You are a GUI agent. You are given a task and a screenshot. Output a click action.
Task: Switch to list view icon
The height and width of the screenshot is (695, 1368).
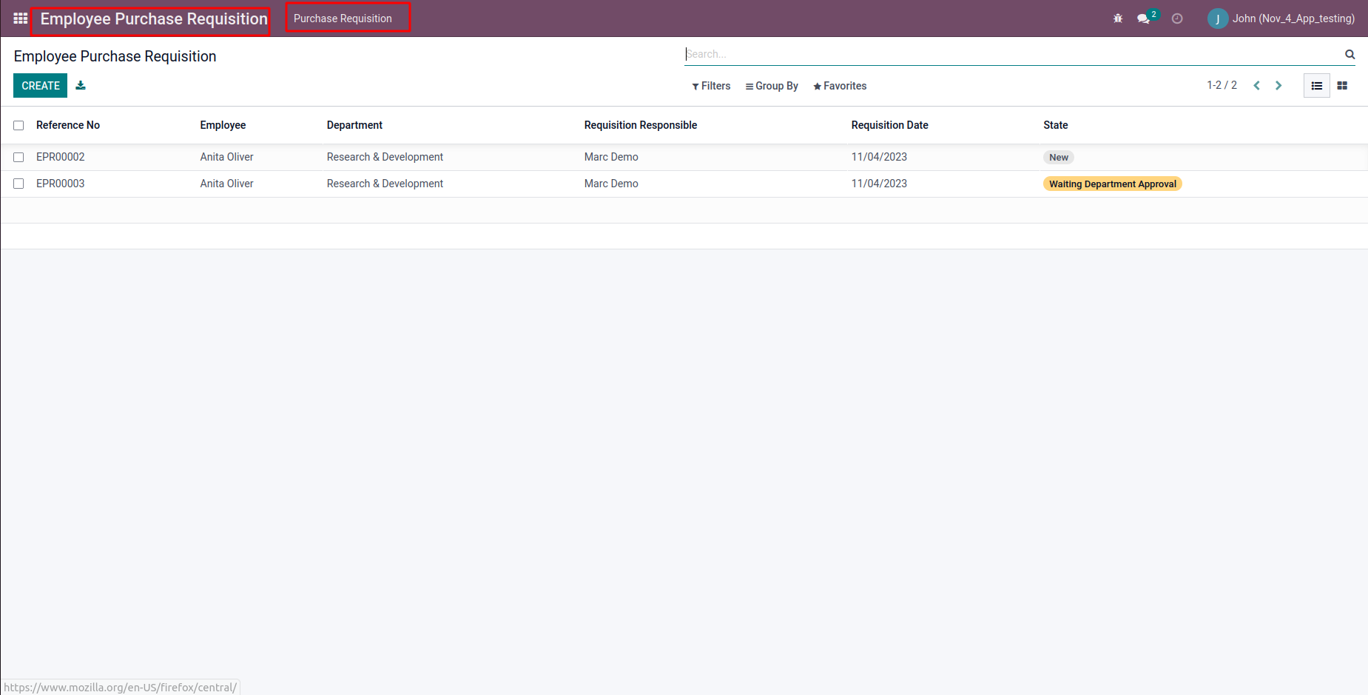click(1317, 86)
